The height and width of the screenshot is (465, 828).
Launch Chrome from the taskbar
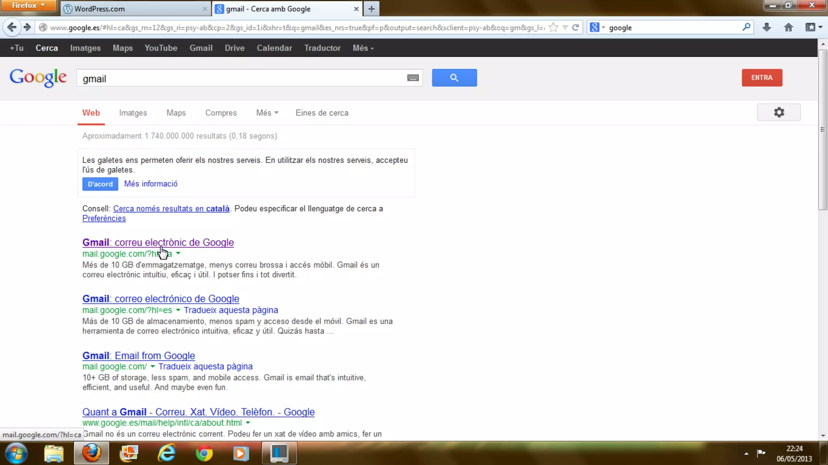204,453
